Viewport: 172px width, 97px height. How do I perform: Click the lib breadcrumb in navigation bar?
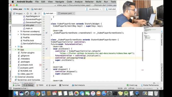[x=27, y=9]
